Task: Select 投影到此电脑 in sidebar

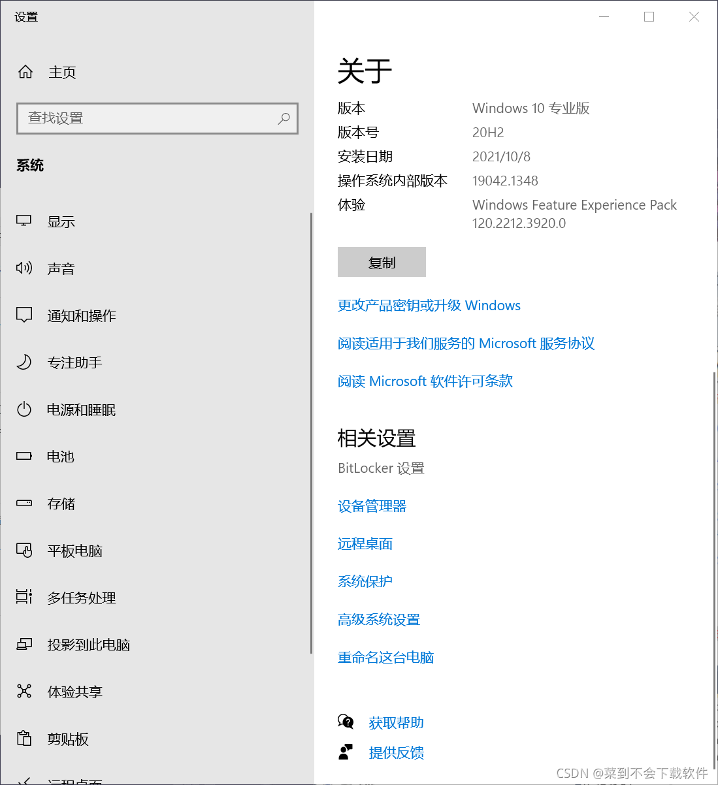Action: tap(88, 645)
